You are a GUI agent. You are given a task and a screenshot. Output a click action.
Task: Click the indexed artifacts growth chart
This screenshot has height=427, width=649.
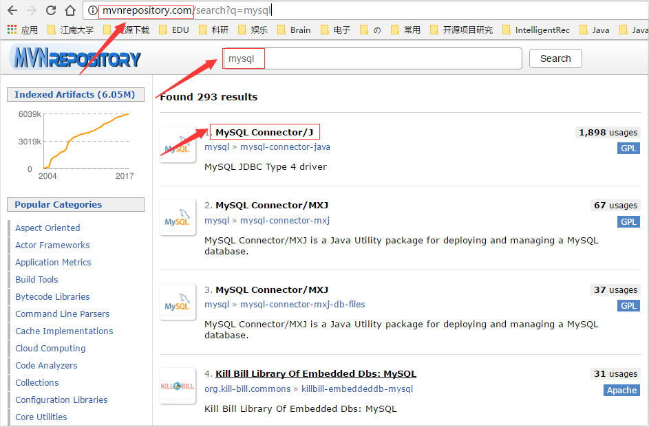77,144
